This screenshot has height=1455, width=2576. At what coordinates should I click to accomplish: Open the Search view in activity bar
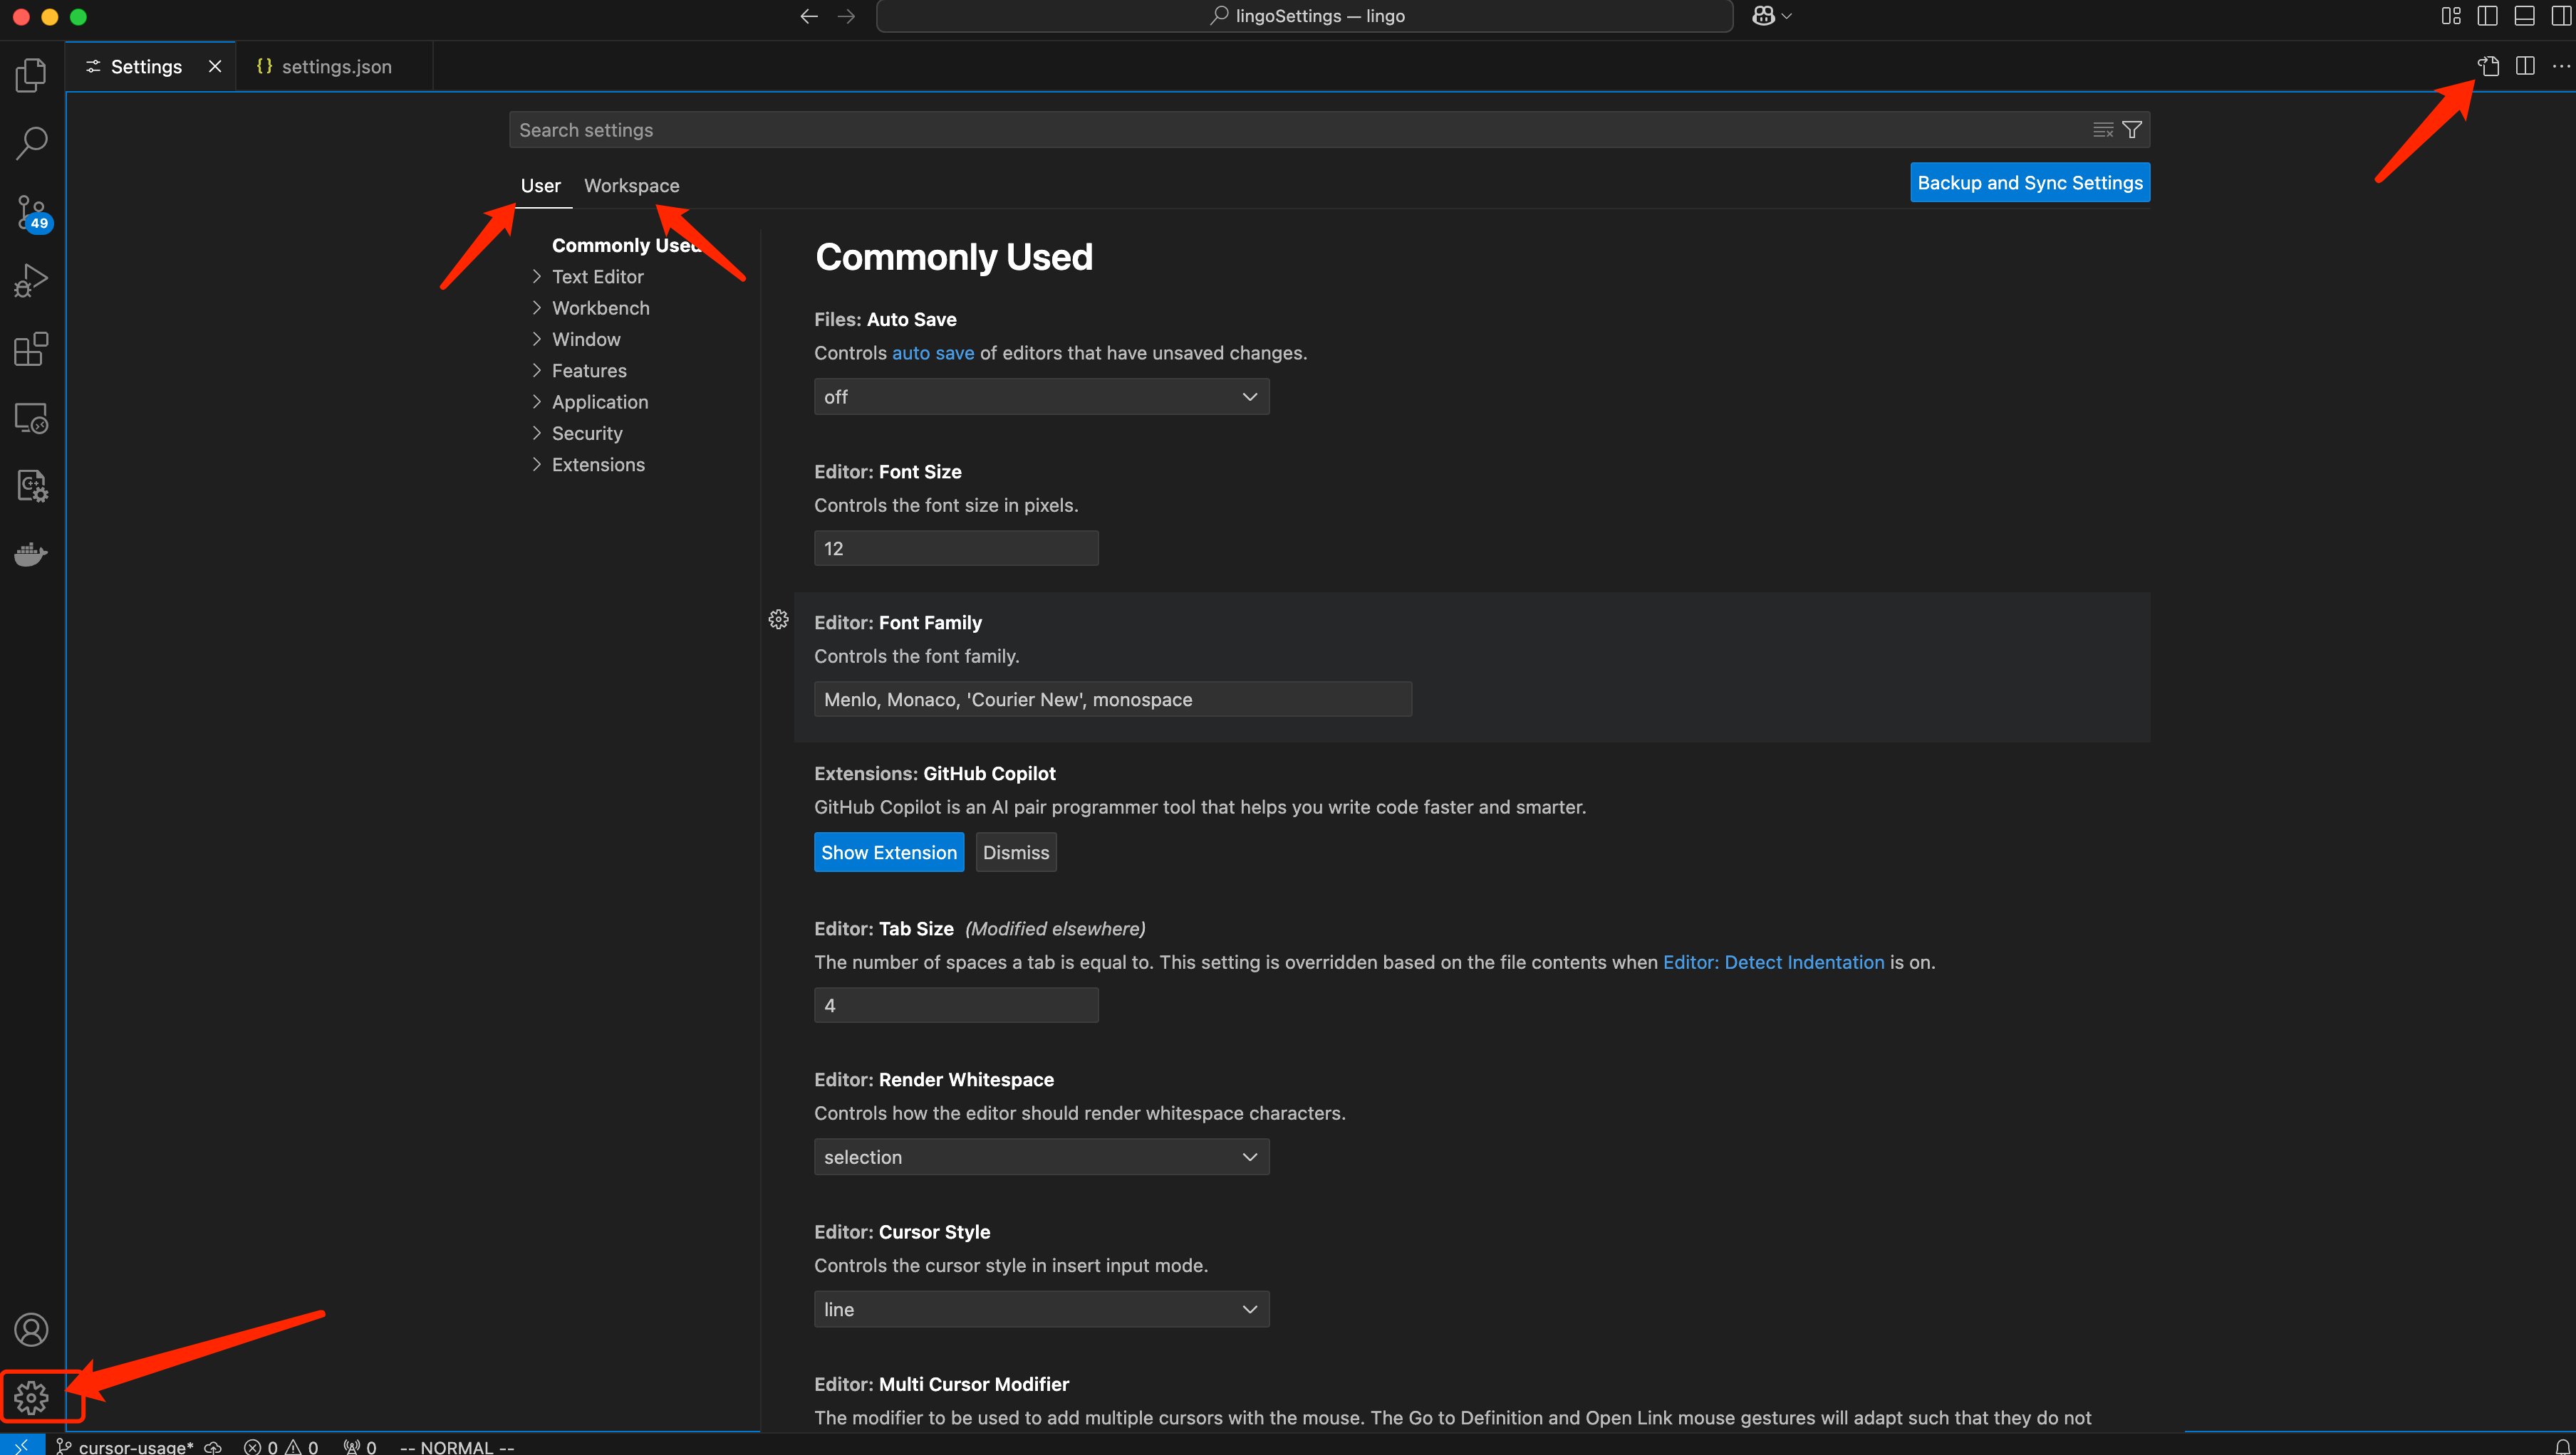31,143
